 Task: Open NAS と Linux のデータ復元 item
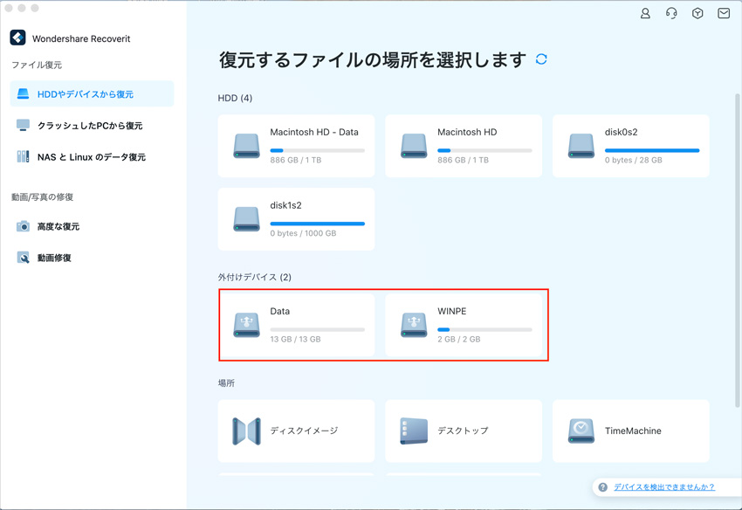pos(92,156)
